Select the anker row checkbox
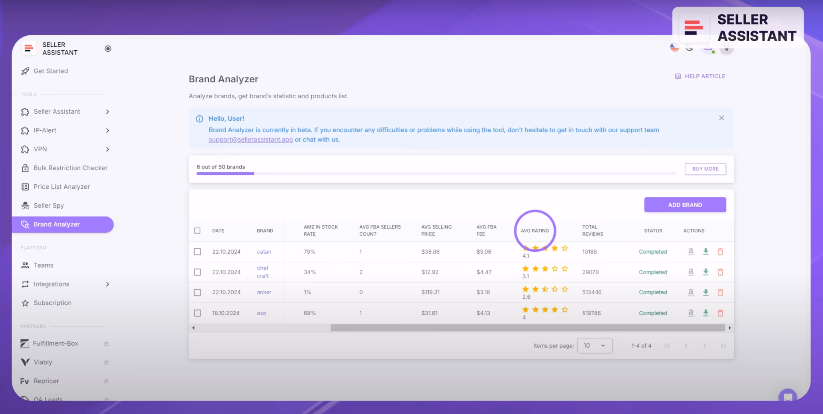 [197, 292]
